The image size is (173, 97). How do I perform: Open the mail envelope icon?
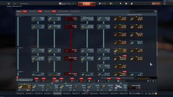coord(156,94)
